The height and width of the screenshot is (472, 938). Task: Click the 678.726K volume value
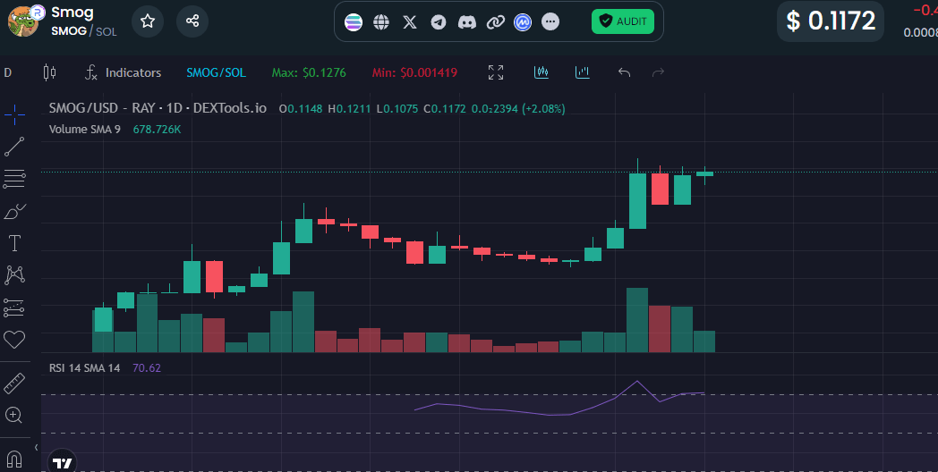click(157, 129)
